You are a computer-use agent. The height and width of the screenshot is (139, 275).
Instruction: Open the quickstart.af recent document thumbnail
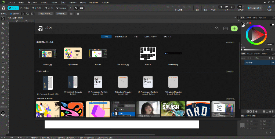tap(73, 53)
